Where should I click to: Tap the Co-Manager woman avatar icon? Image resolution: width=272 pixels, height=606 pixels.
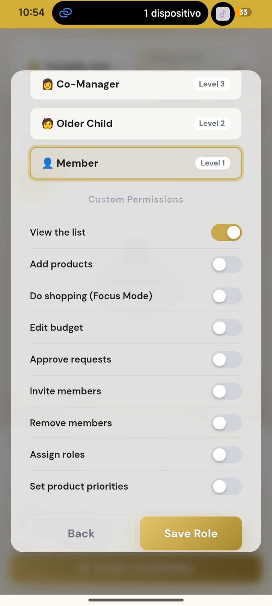[48, 84]
